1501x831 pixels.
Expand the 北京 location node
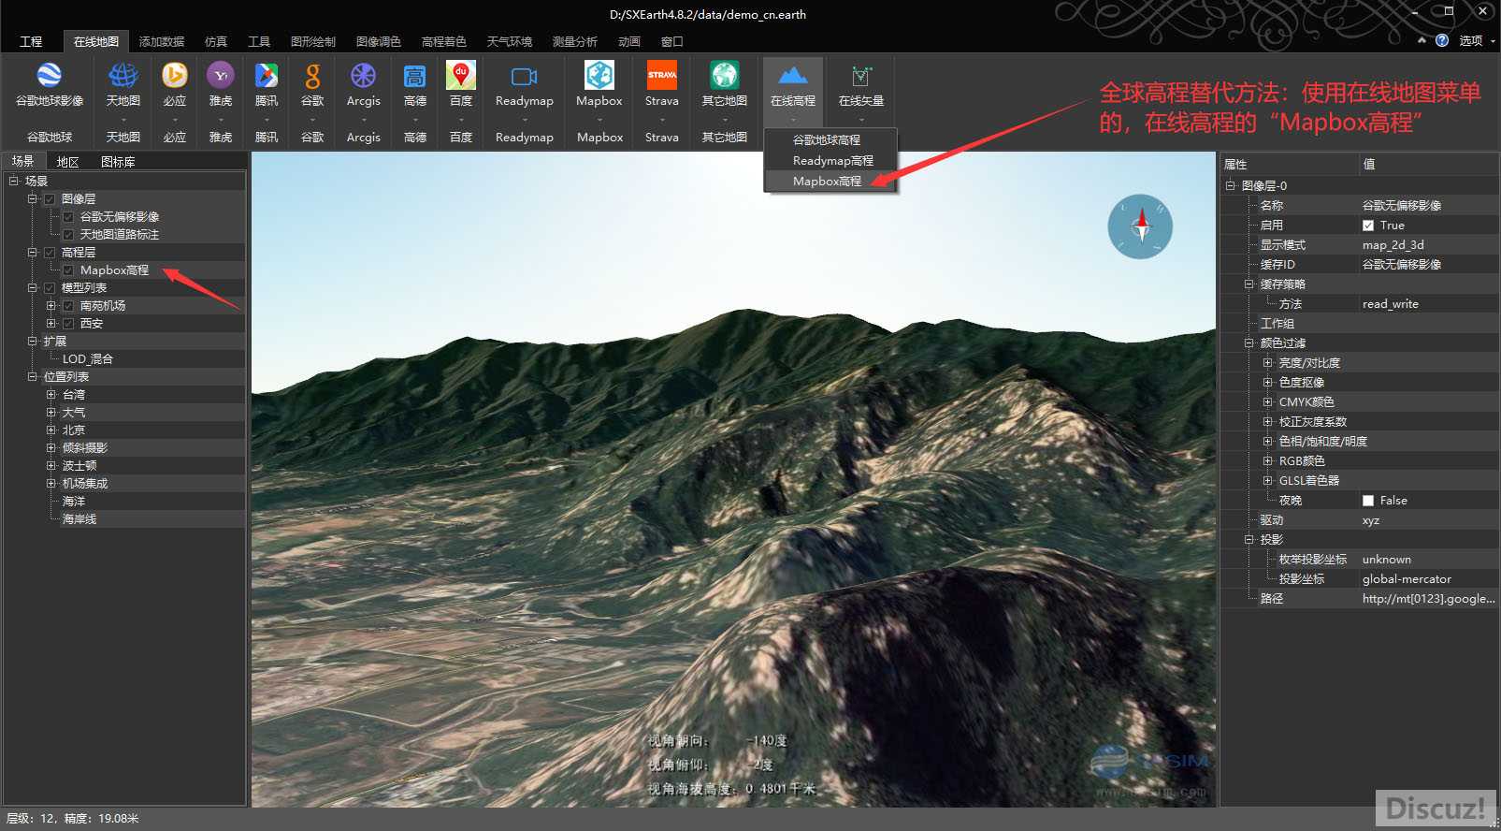(51, 430)
